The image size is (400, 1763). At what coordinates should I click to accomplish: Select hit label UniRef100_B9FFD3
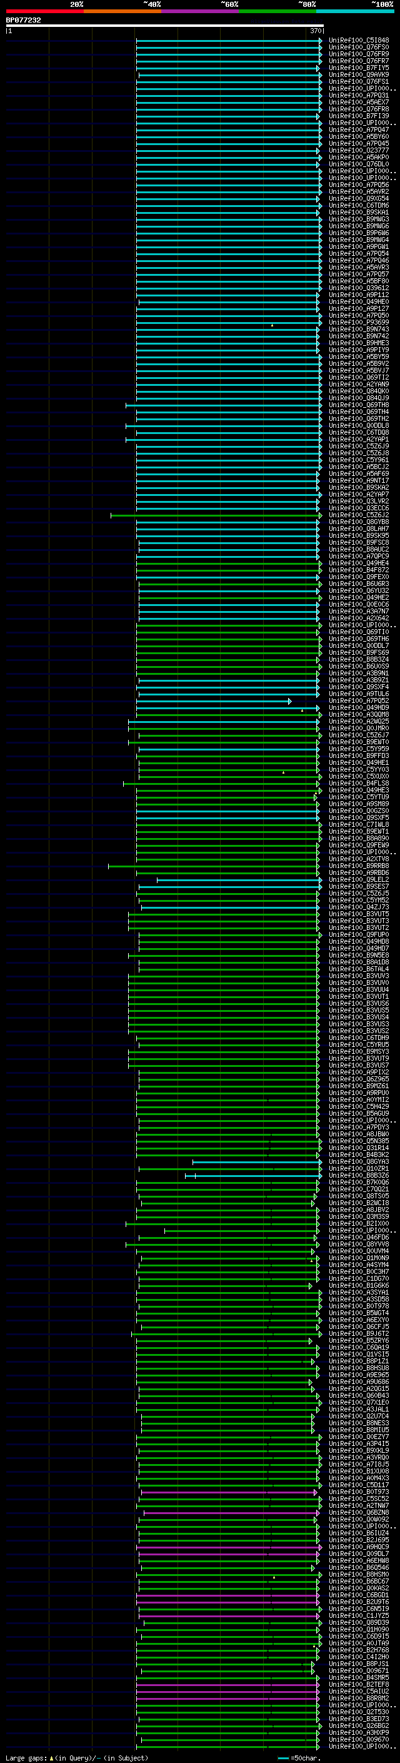coord(359,755)
